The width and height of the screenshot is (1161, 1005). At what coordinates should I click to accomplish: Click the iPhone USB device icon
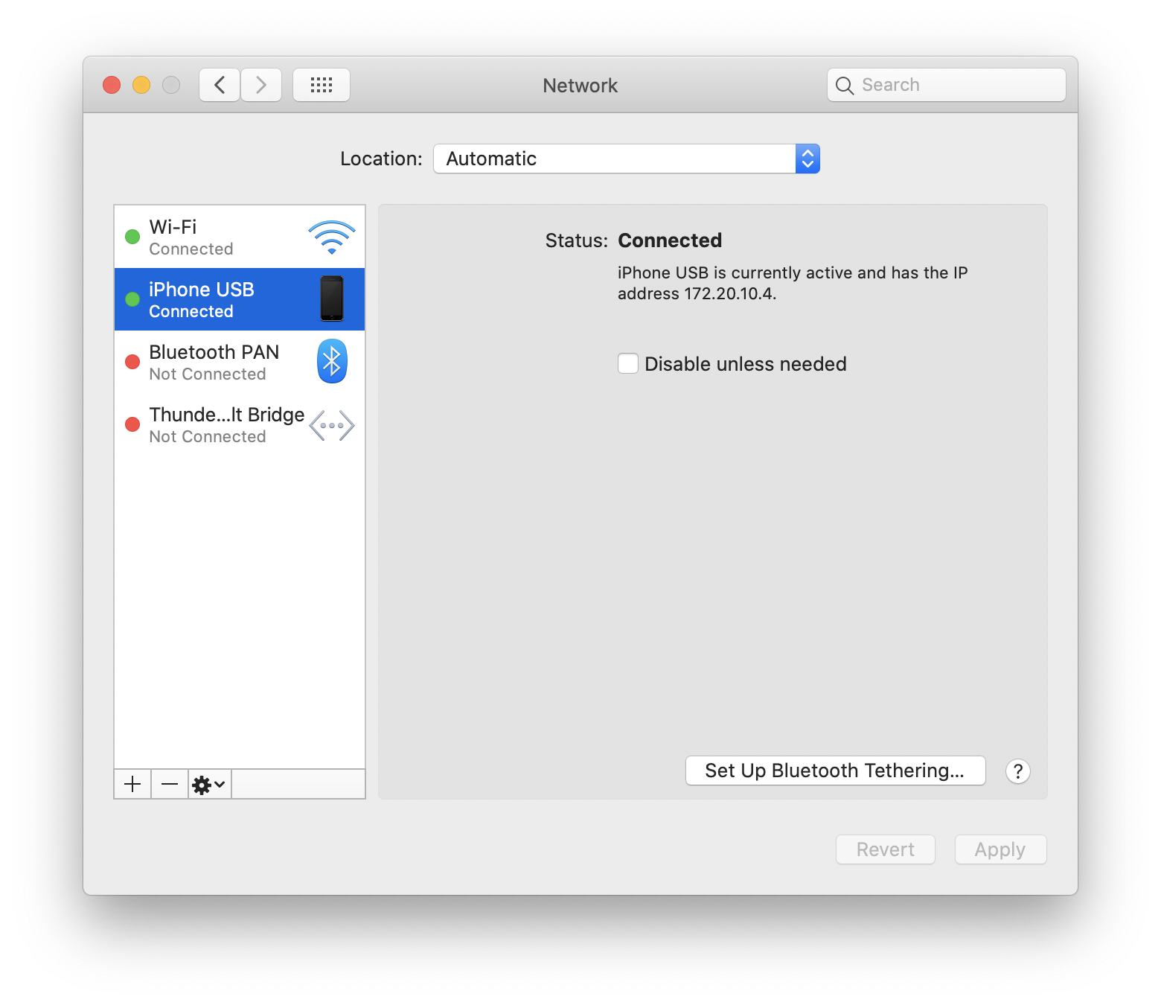331,299
